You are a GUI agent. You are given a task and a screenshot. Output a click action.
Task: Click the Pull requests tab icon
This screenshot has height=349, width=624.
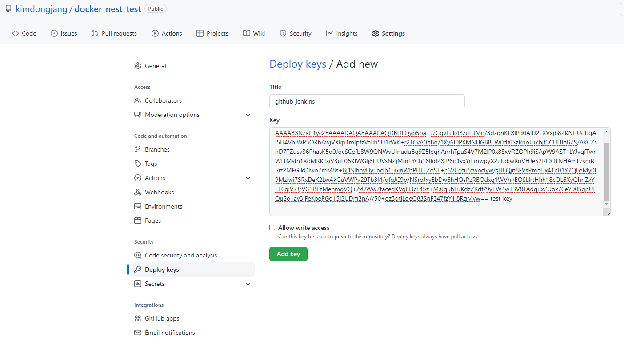[95, 33]
